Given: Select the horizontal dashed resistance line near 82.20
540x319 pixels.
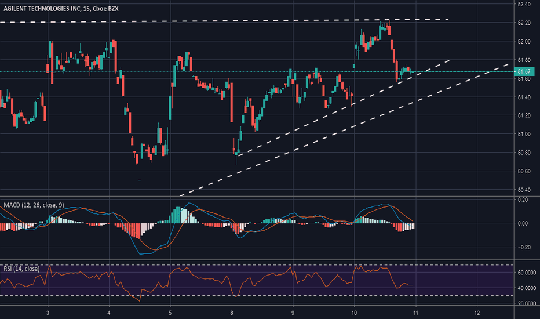Looking at the screenshot, I should tap(224, 21).
